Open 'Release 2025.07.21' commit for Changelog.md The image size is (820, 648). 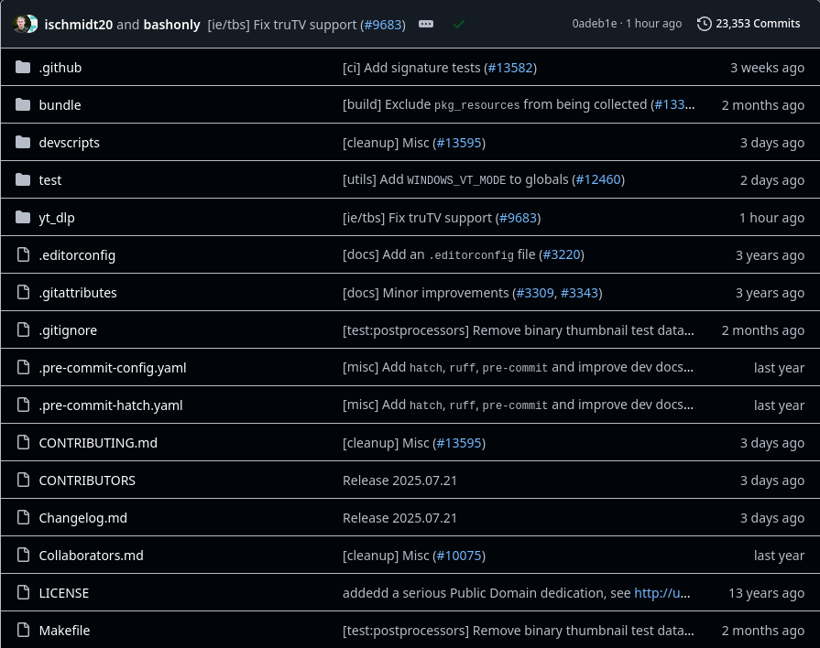(399, 518)
